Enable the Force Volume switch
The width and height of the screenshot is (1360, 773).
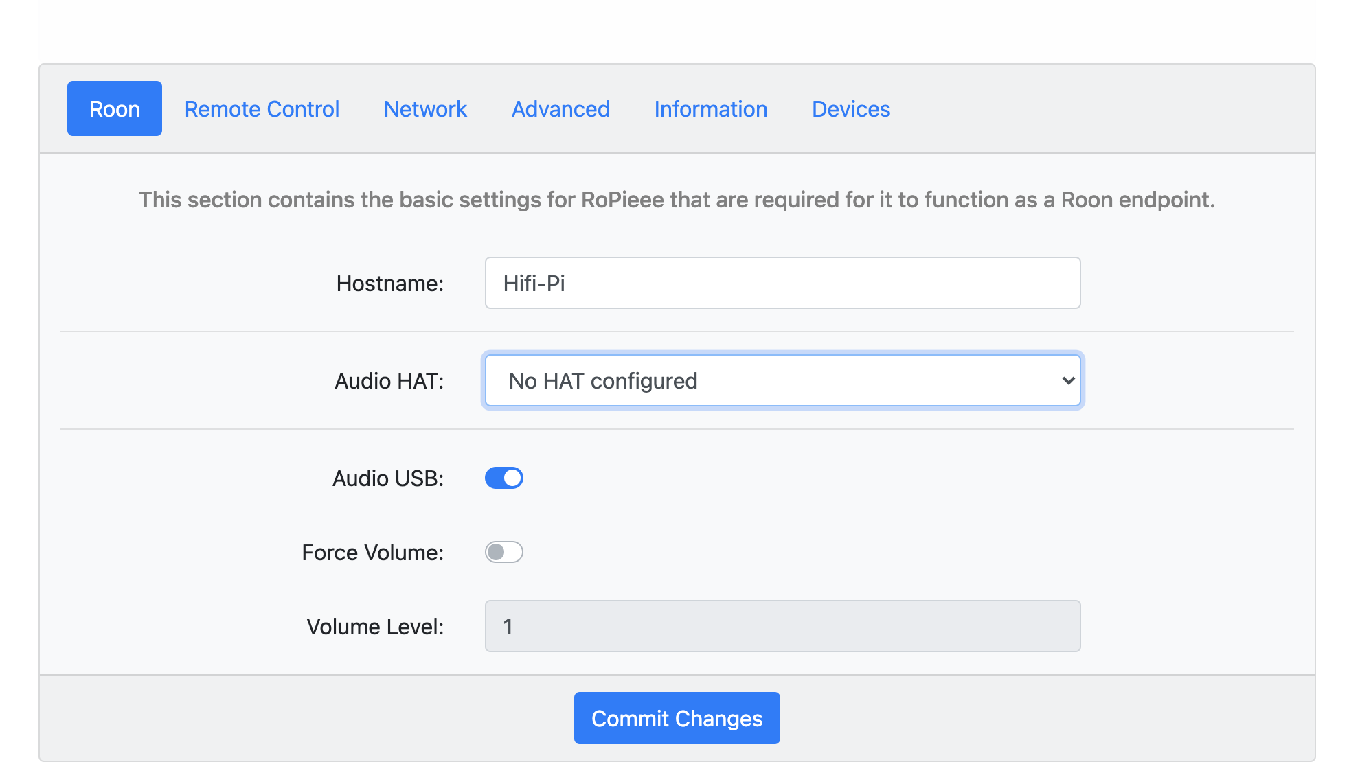coord(504,552)
